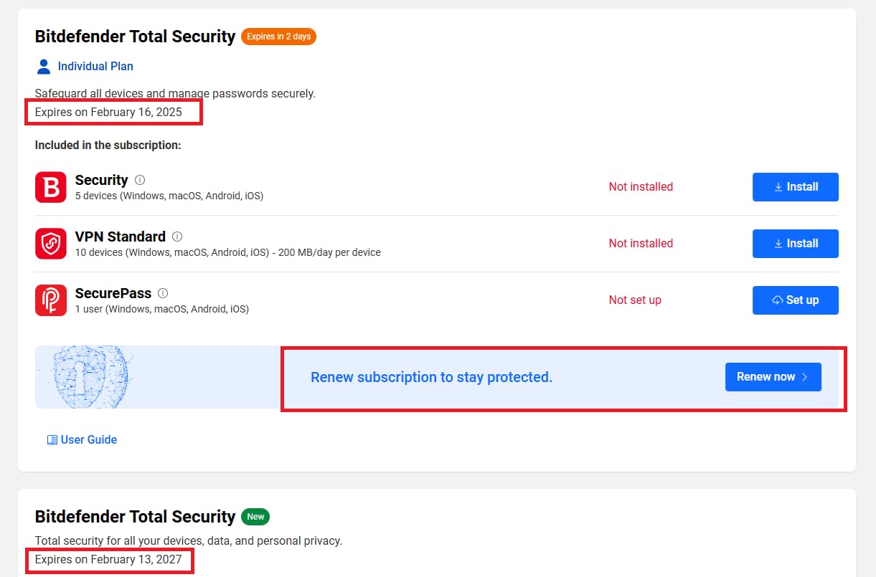Viewport: 876px width, 577px height.
Task: Click the orange "Expires in 2 days" badge
Action: click(278, 36)
